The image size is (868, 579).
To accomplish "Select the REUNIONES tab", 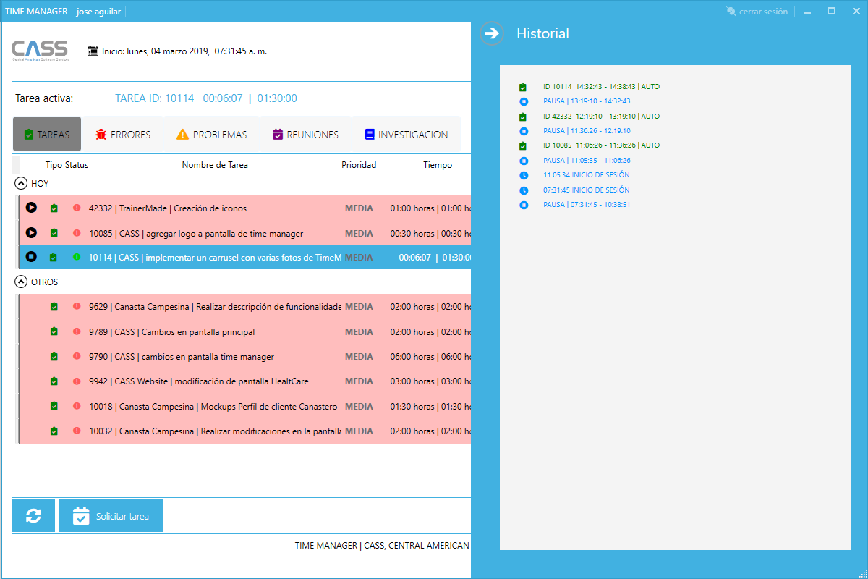I will tap(305, 135).
